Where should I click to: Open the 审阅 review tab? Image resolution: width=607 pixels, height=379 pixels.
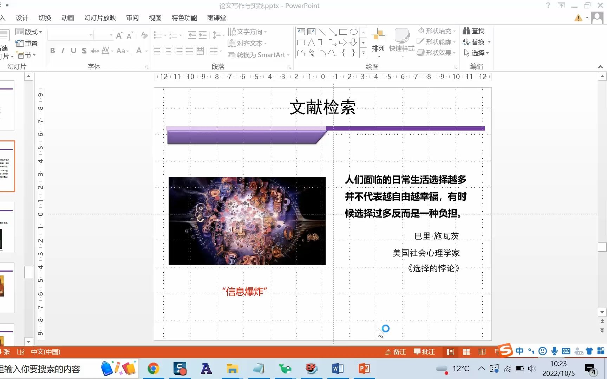click(132, 18)
